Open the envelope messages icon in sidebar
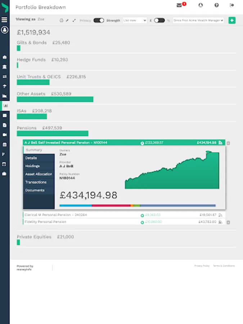Screen dimensions: 243x324 click(x=5, y=116)
